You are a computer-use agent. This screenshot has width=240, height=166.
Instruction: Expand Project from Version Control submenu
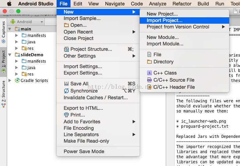(x=184, y=27)
